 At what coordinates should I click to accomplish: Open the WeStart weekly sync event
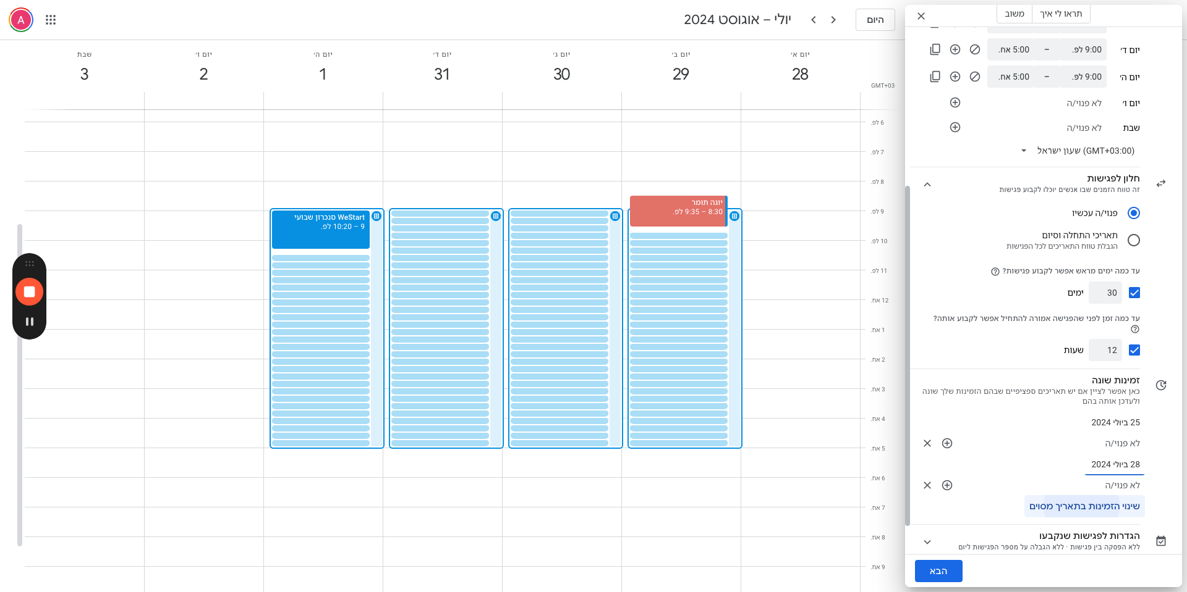(x=321, y=230)
